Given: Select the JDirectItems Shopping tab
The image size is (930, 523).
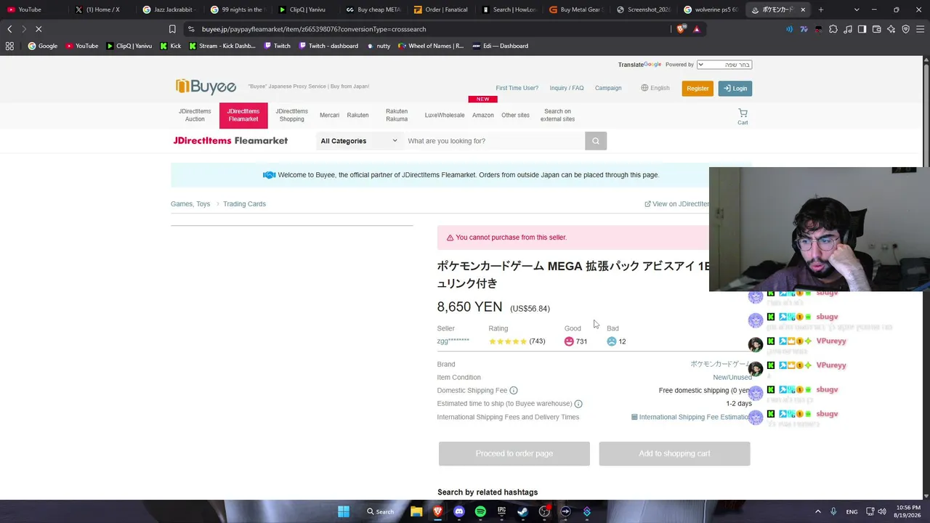Looking at the screenshot, I should (291, 115).
